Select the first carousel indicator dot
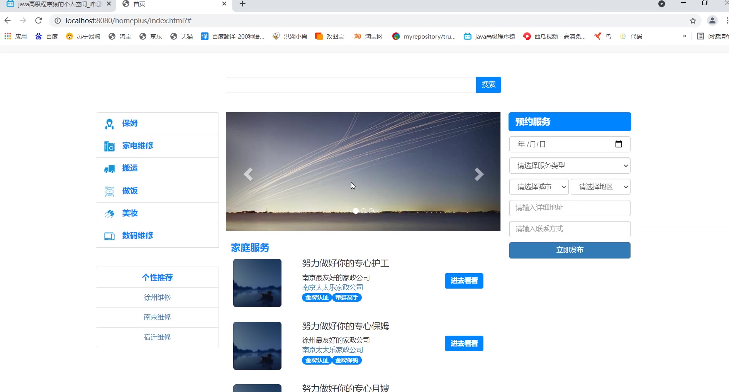The width and height of the screenshot is (729, 392). click(356, 211)
